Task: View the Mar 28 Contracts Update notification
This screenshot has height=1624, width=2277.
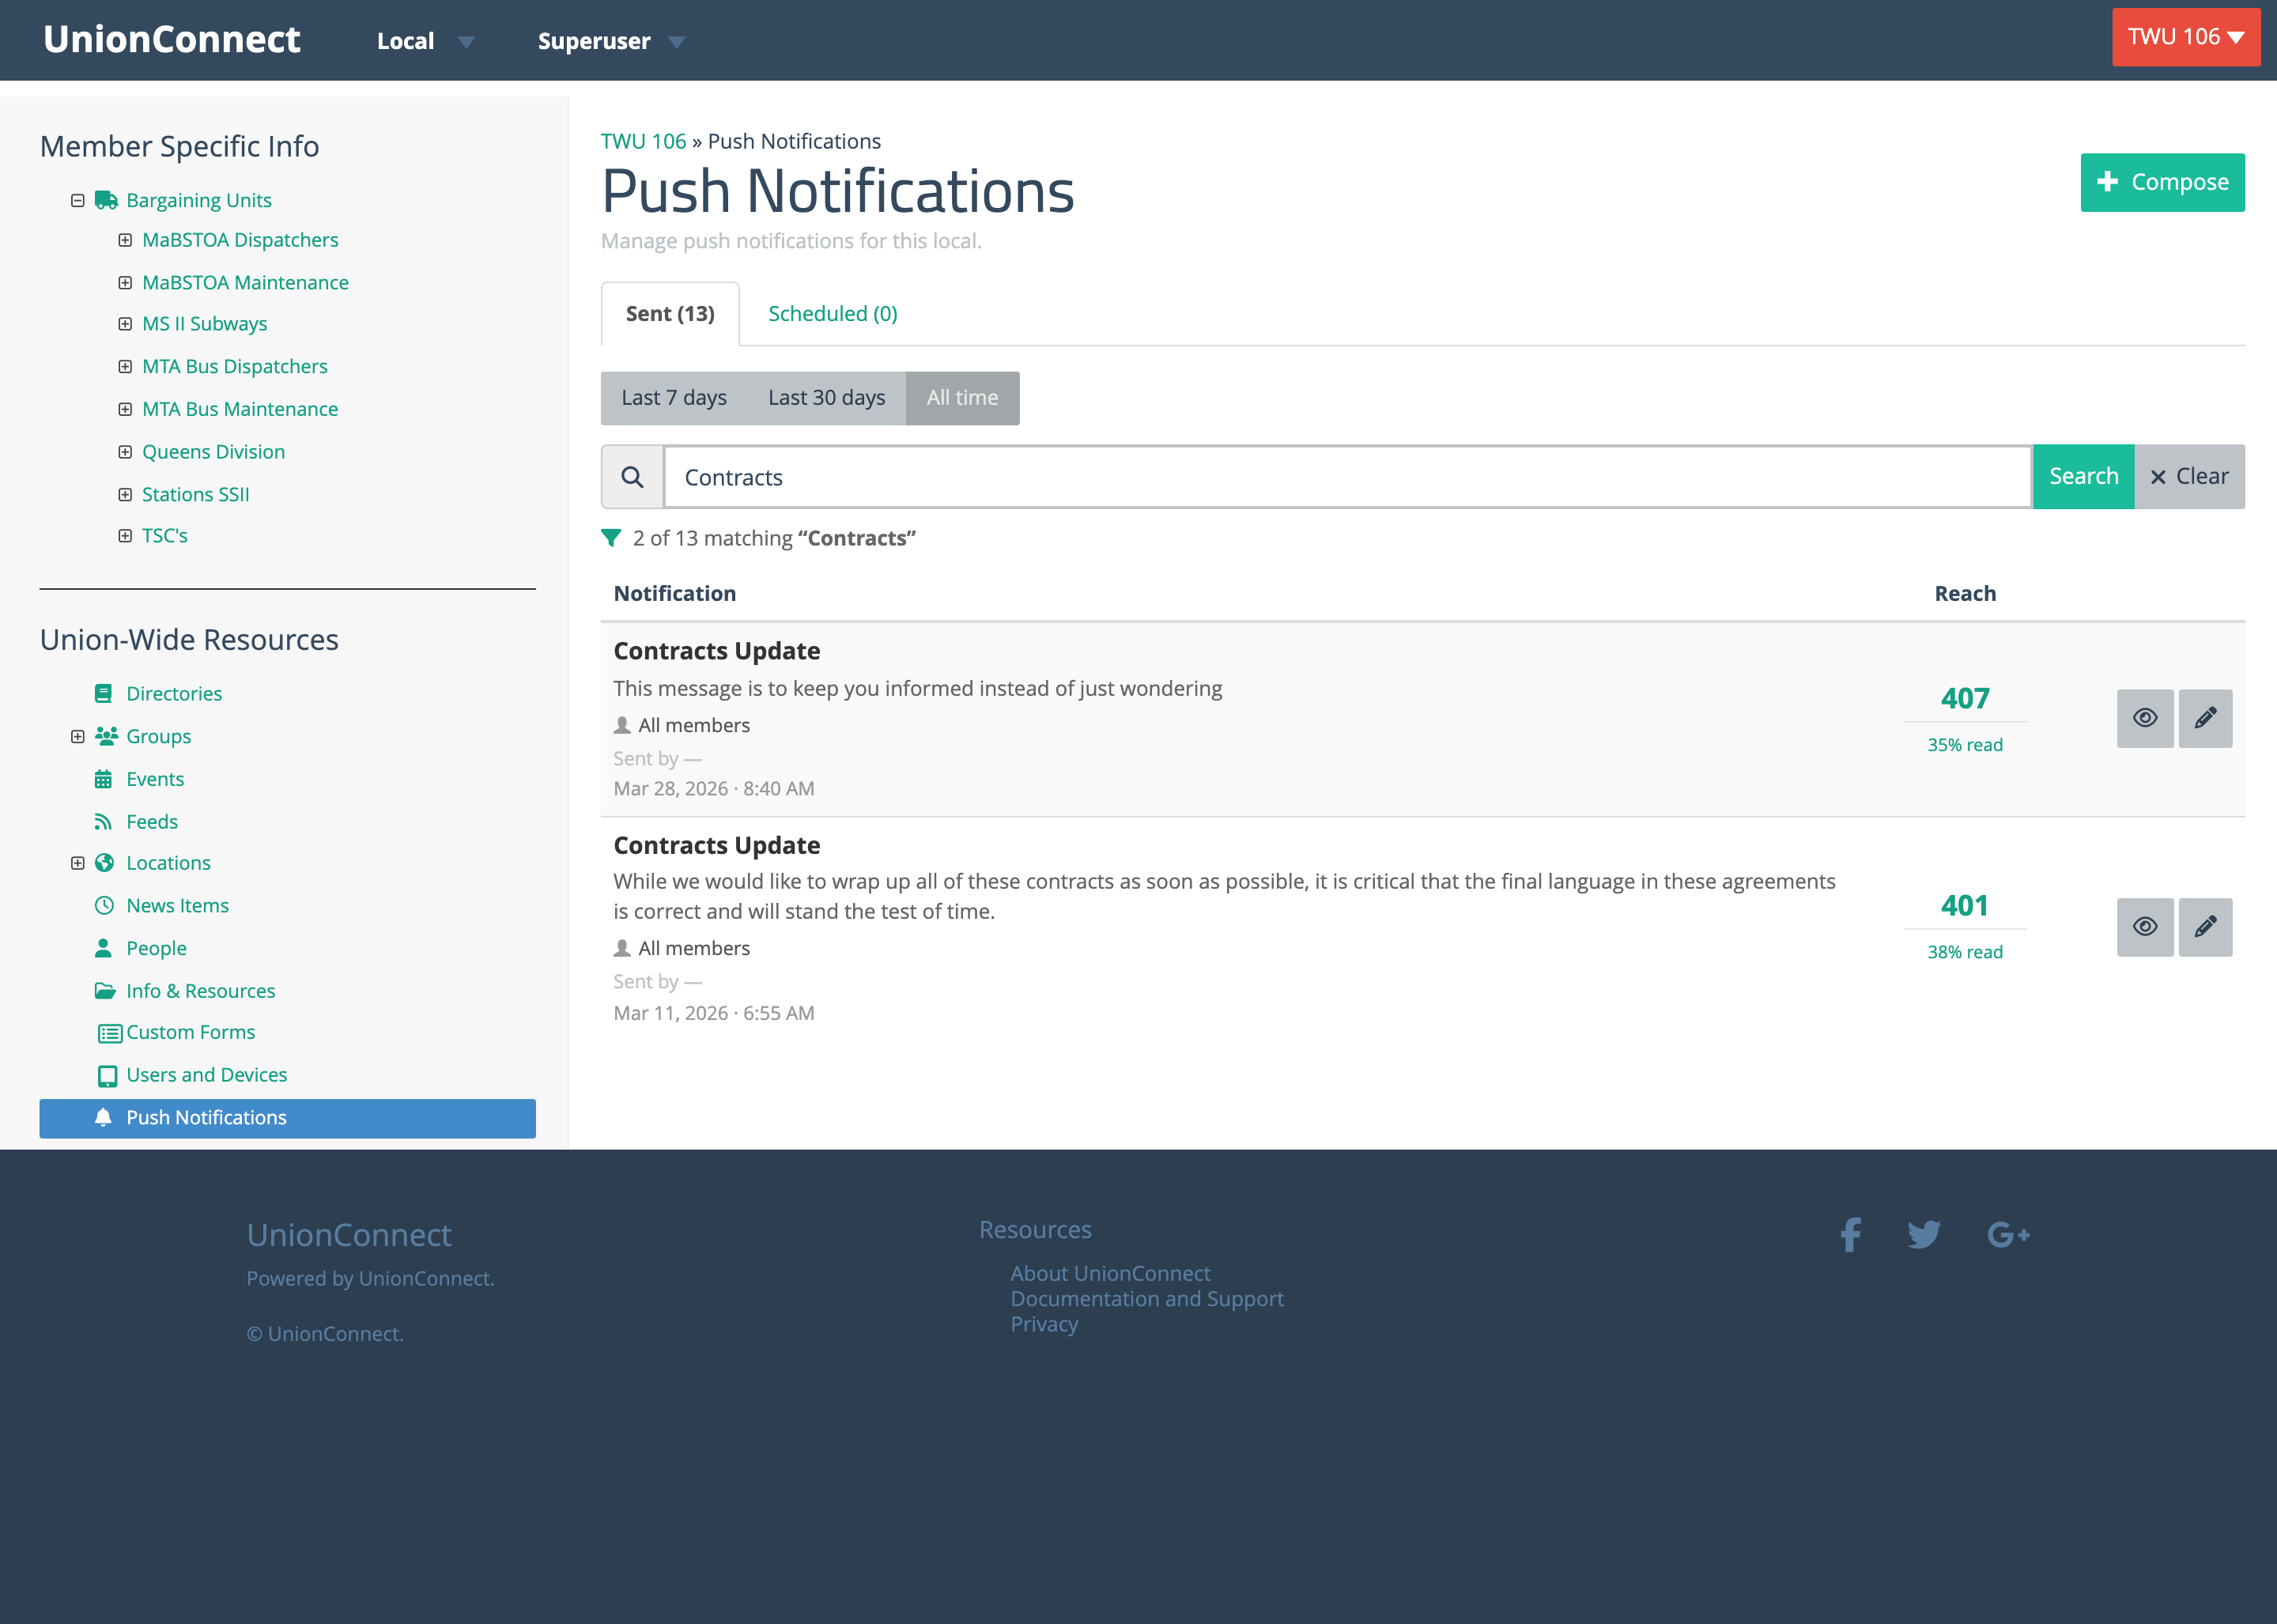Action: pyautogui.click(x=2145, y=718)
